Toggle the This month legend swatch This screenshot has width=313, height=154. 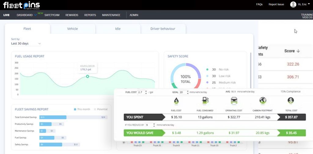tap(75, 109)
